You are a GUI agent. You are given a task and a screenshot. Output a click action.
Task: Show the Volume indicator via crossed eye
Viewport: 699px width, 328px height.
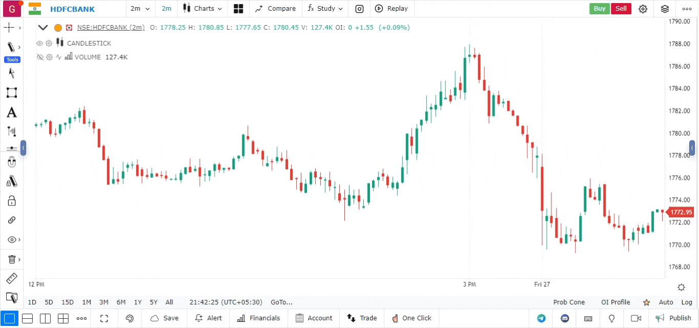point(40,57)
